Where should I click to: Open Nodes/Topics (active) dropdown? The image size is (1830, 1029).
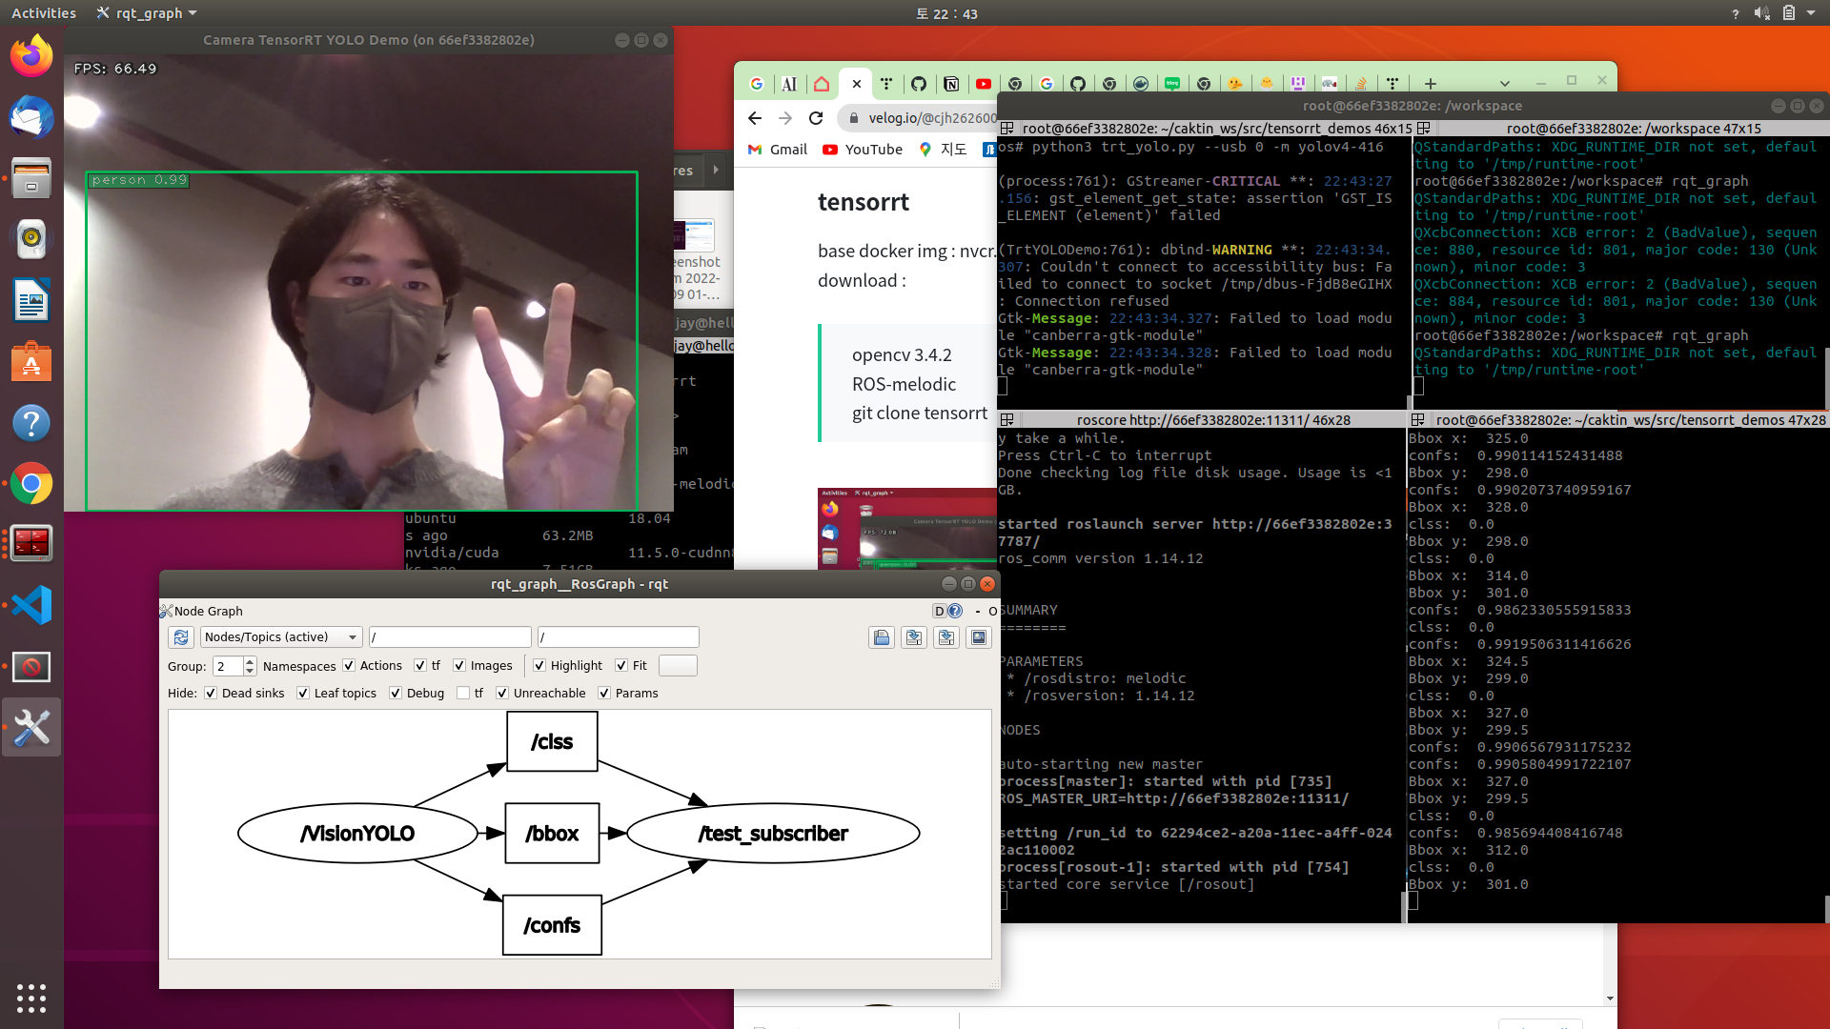[x=281, y=637]
